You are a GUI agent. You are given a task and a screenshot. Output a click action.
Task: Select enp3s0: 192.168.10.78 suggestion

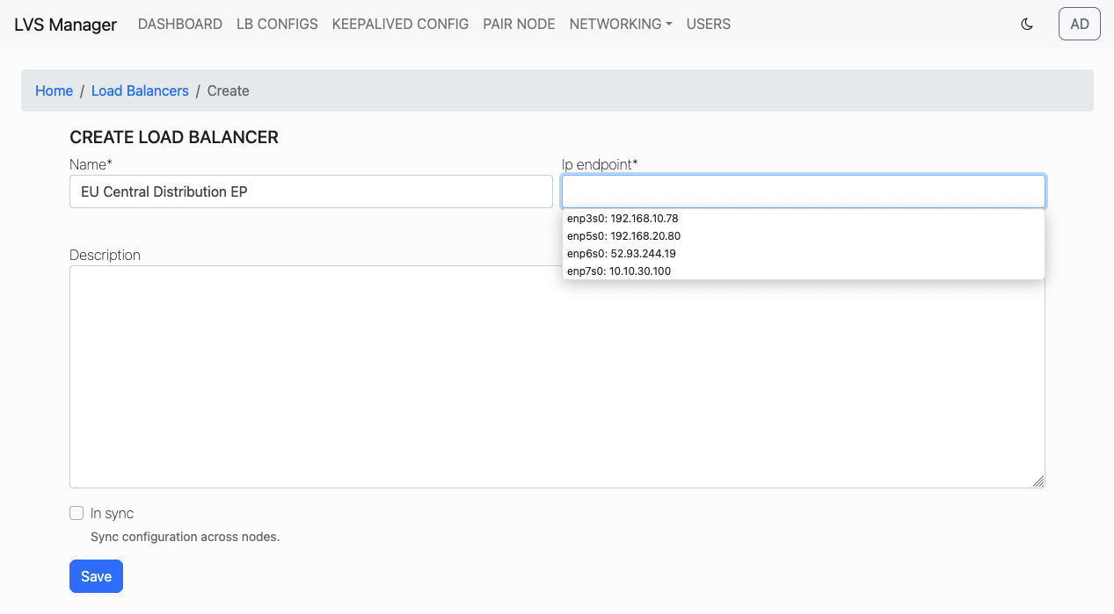[803, 218]
